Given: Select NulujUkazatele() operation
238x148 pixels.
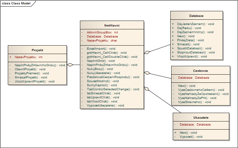Looking at the screenshot, I should [x=103, y=73].
